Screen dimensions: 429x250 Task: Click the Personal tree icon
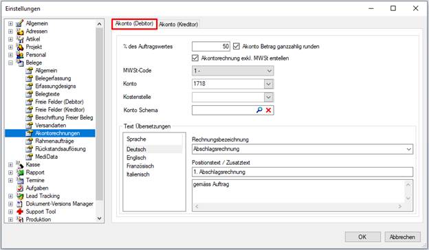[x=20, y=55]
